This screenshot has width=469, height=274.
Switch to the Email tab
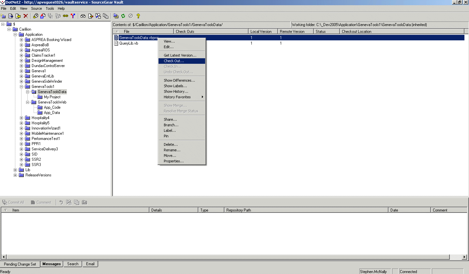90,264
